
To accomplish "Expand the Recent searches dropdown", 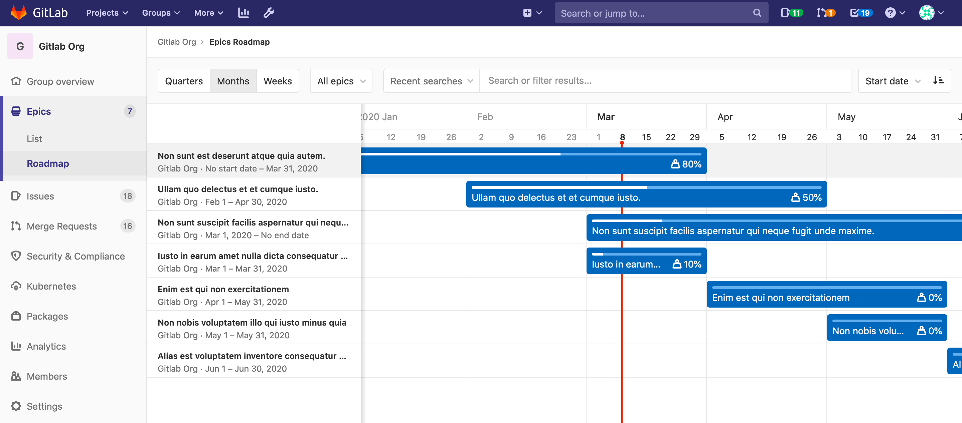I will coord(430,81).
